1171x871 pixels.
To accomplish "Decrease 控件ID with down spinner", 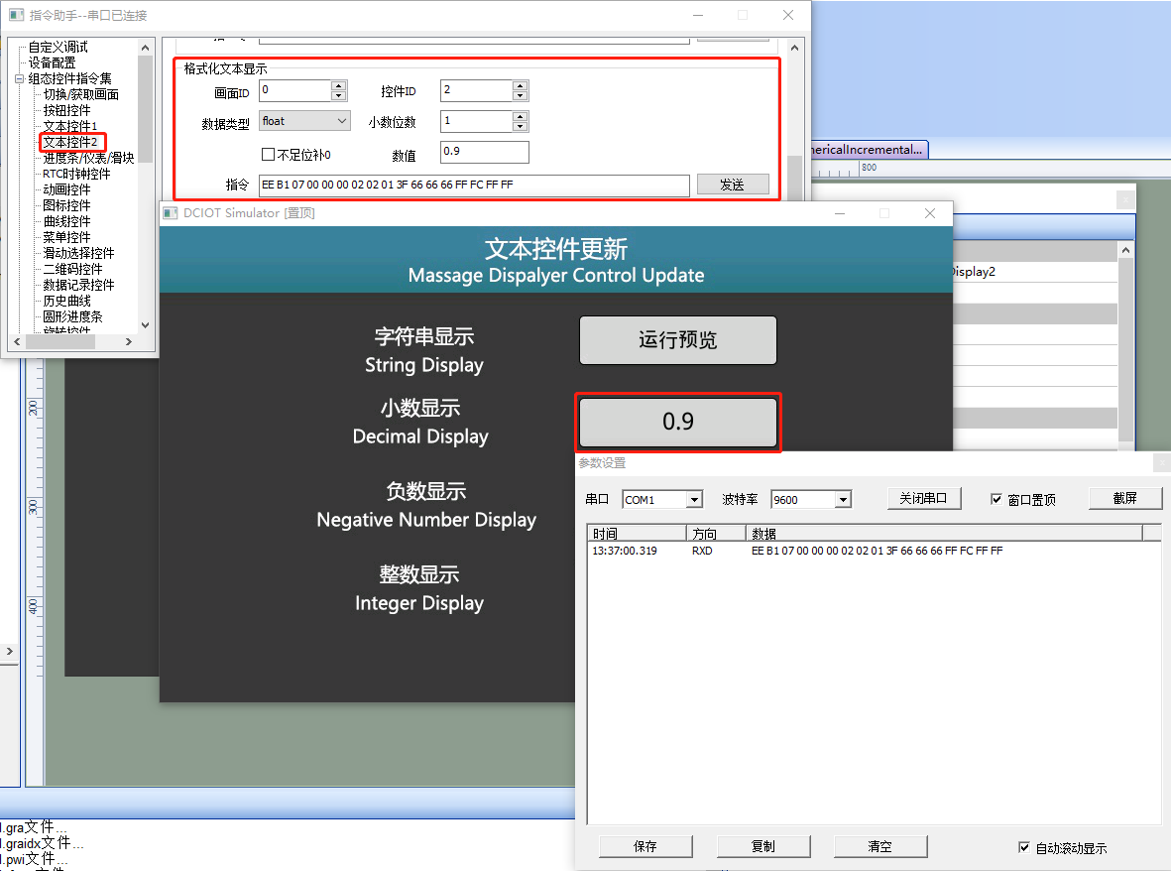I will tap(521, 95).
